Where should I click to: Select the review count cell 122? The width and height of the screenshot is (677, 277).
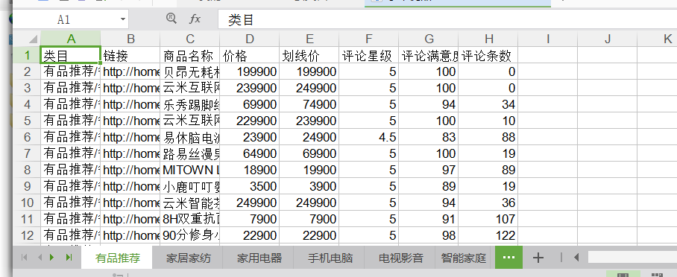click(x=488, y=235)
